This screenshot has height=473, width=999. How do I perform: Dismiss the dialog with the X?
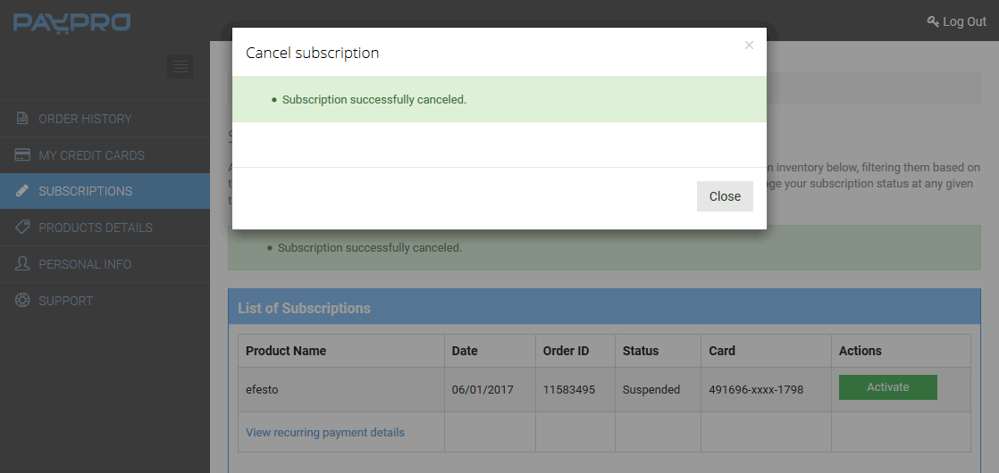point(749,46)
